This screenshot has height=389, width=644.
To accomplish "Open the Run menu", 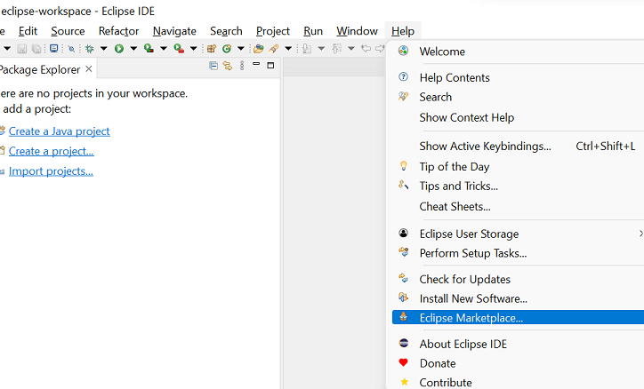I will [313, 31].
